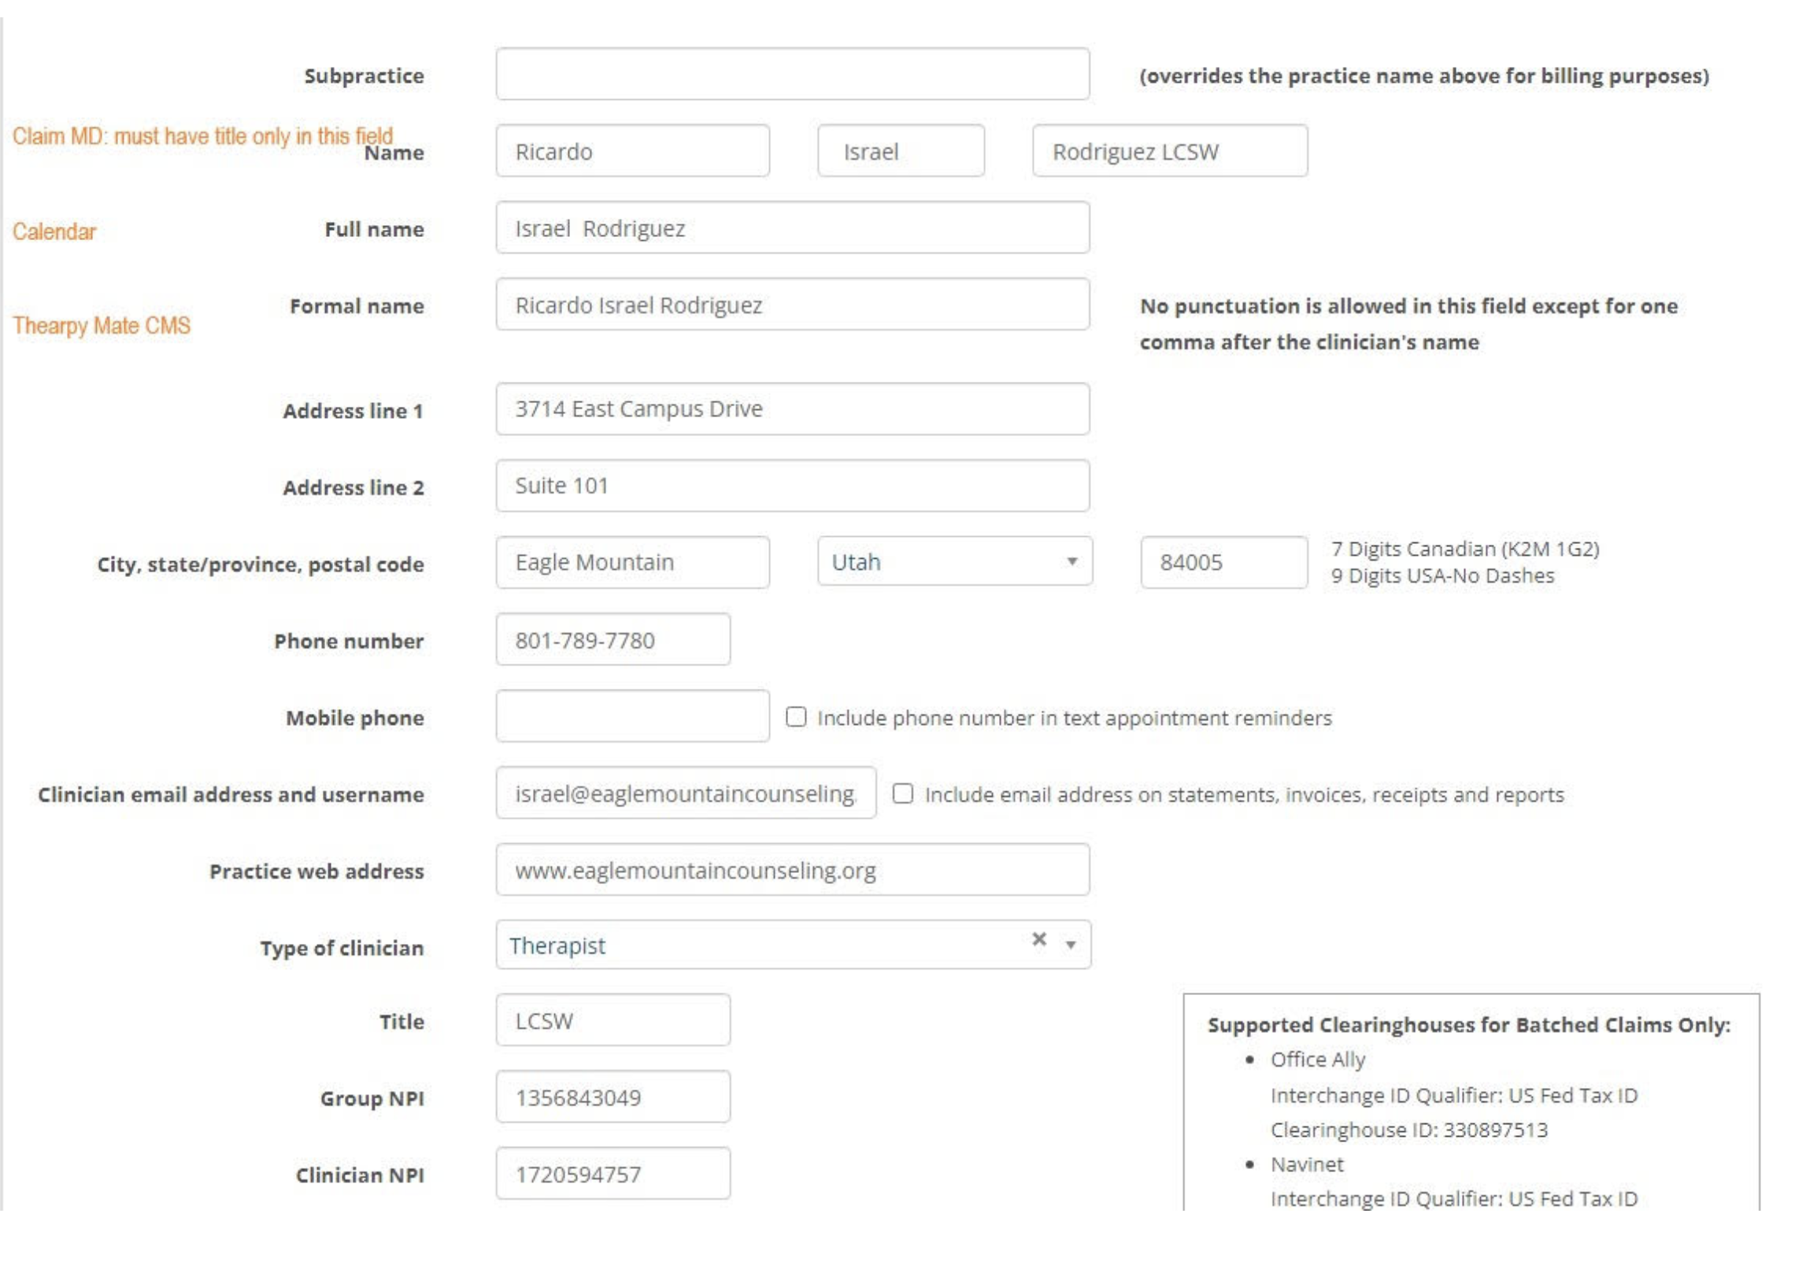This screenshot has height=1280, width=1795.
Task: Open the Utah state dropdown
Action: point(955,561)
